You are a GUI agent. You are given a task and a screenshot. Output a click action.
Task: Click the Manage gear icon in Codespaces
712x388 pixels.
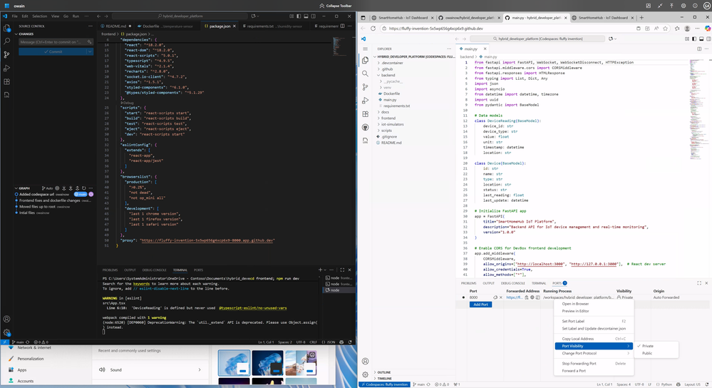365,374
